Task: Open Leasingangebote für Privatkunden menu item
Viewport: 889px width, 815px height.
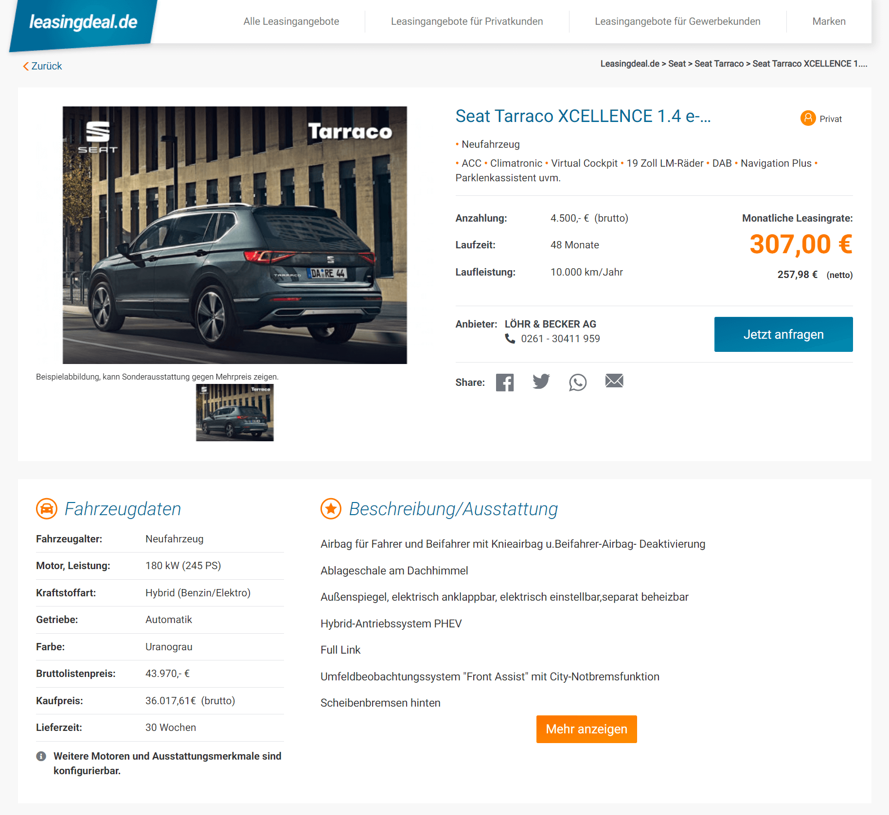Action: pyautogui.click(x=467, y=21)
